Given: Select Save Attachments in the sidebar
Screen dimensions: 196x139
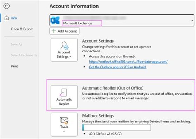Looking at the screenshot, I should point(24,55).
